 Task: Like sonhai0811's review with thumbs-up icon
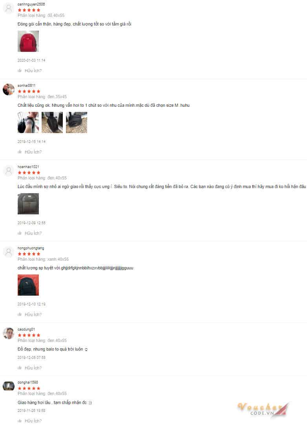point(20,152)
